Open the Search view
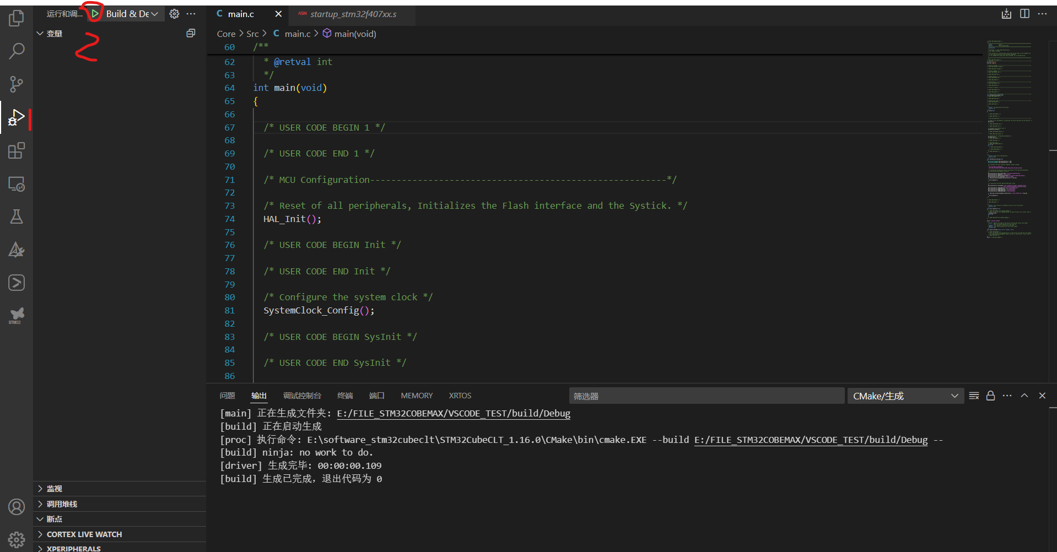Viewport: 1057px width, 552px height. coord(17,51)
